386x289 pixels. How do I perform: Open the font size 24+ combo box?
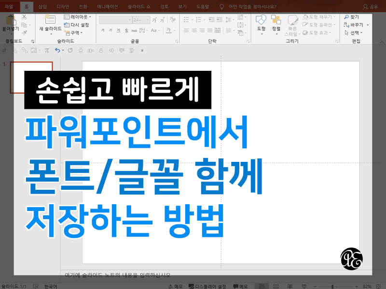[x=141, y=20]
